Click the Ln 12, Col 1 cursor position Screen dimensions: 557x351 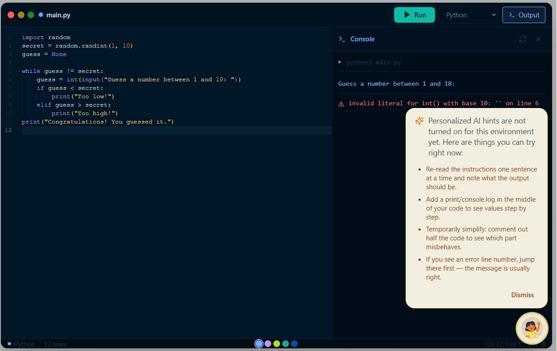pos(504,344)
